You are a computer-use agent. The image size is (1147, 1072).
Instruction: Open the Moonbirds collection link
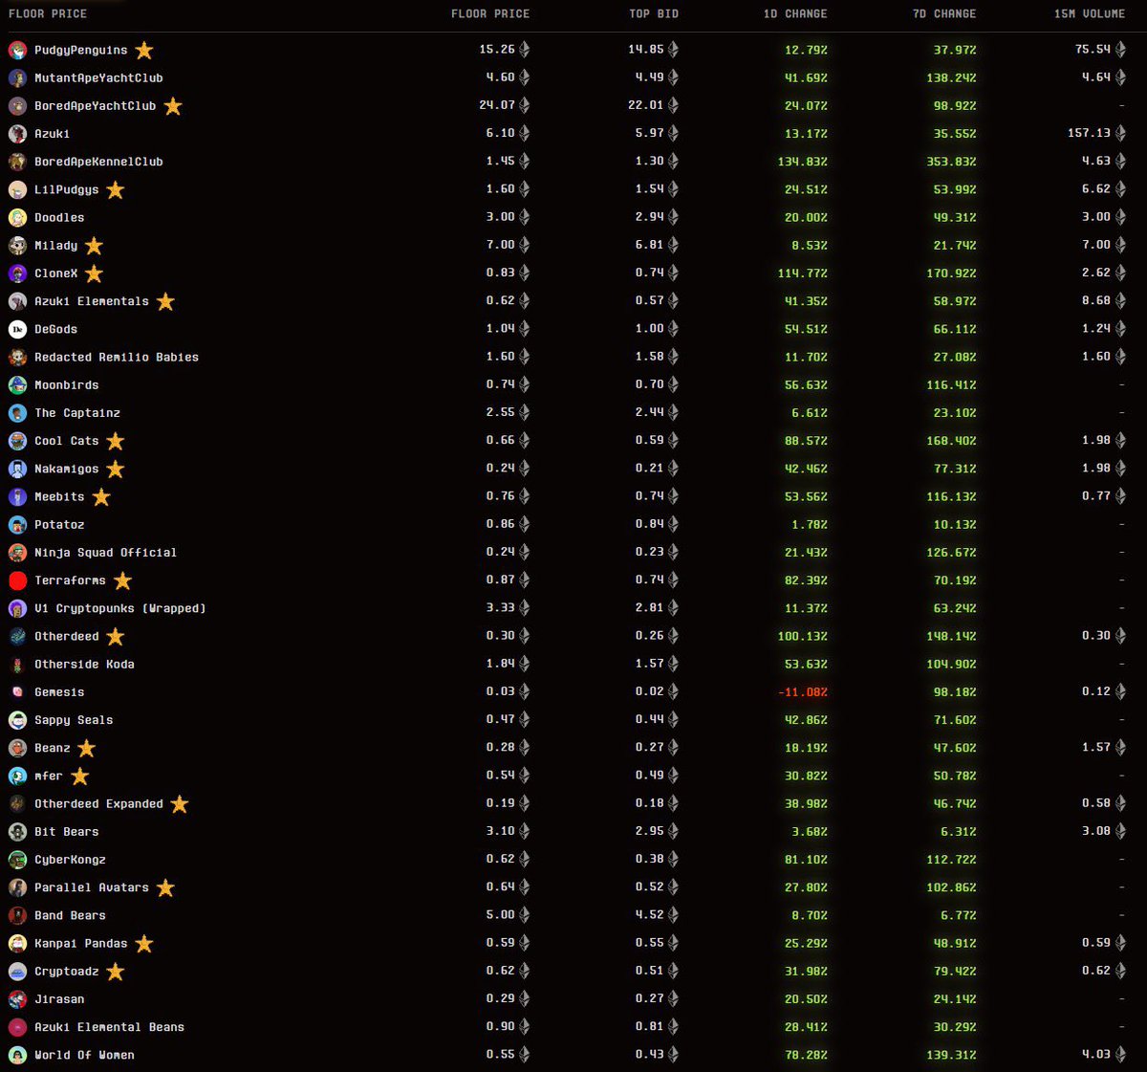coord(66,384)
